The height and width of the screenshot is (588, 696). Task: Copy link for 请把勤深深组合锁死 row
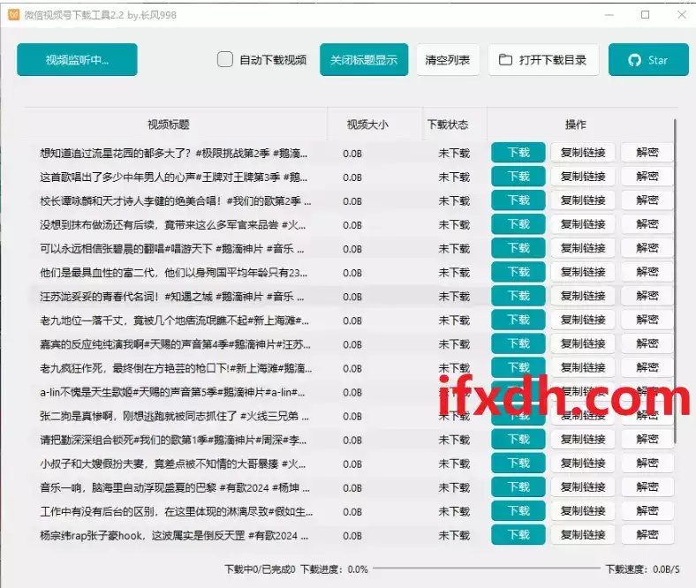tap(583, 440)
